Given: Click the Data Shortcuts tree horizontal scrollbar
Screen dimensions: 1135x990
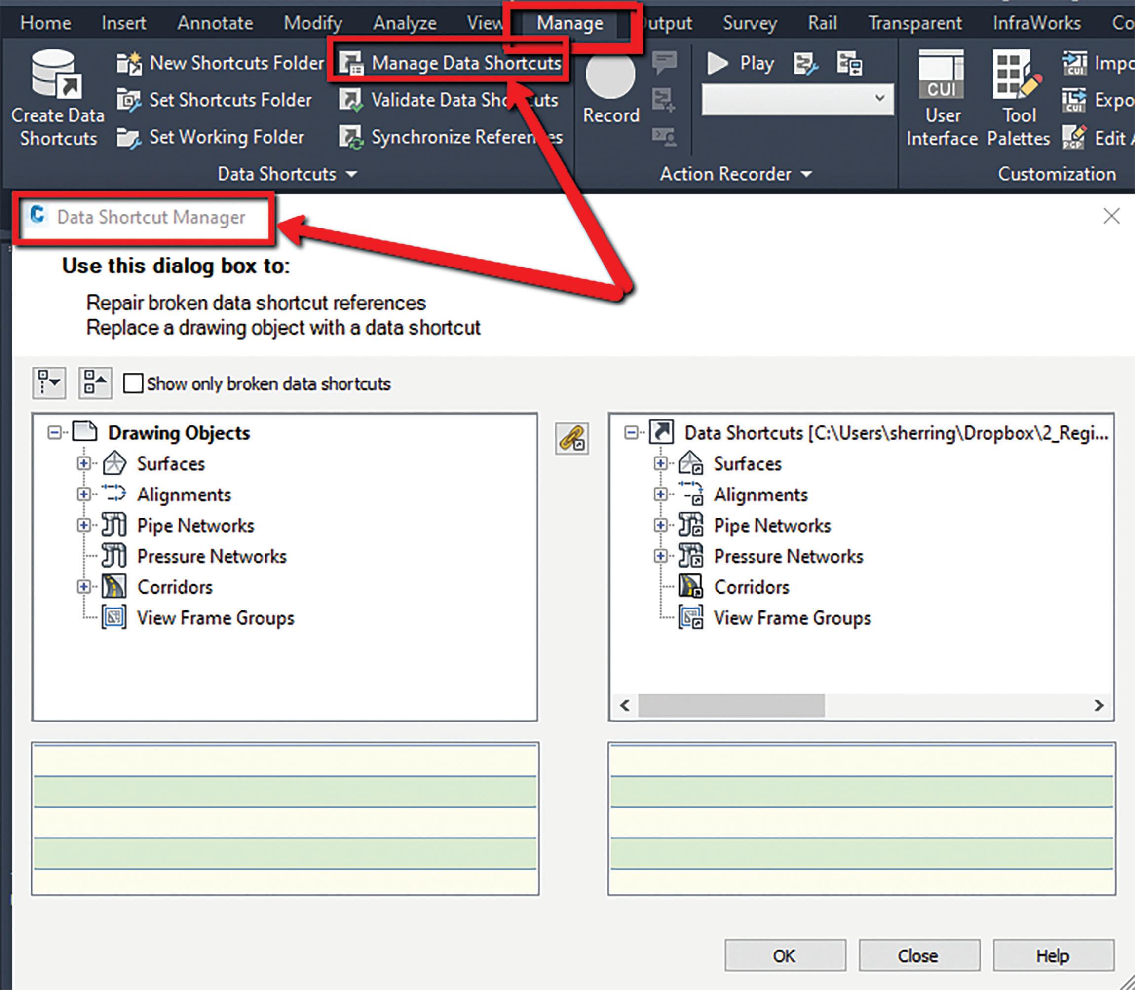Looking at the screenshot, I should coord(731,705).
